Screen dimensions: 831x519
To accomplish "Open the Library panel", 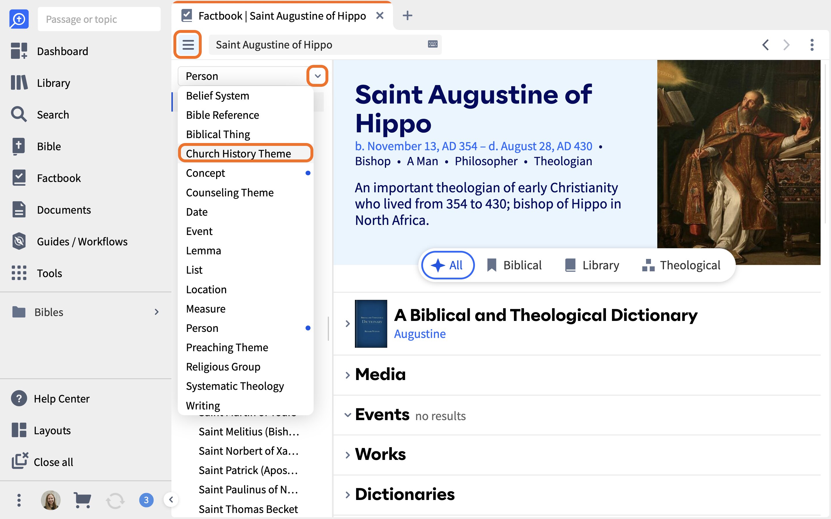I will 40,83.
